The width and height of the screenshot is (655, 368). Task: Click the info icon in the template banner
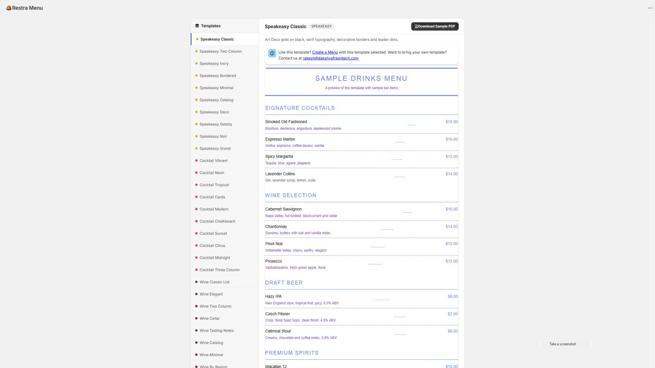point(271,53)
